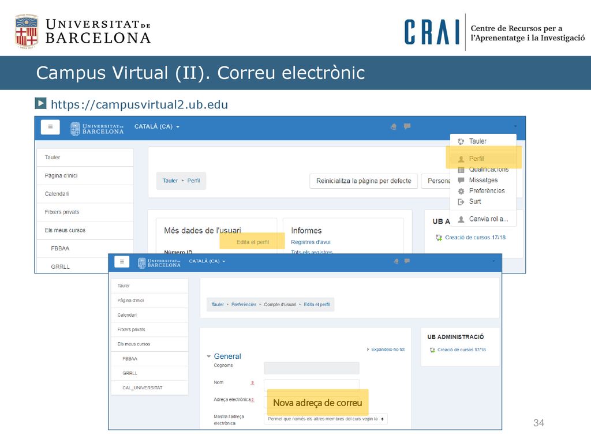Open Els meus cursos in upper window sidebar
Viewport: 591px width, 443px height.
(x=85, y=230)
